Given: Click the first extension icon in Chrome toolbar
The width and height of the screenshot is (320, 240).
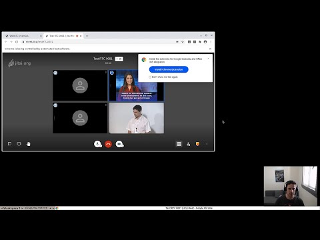Looking at the screenshot, I should tap(189, 42).
